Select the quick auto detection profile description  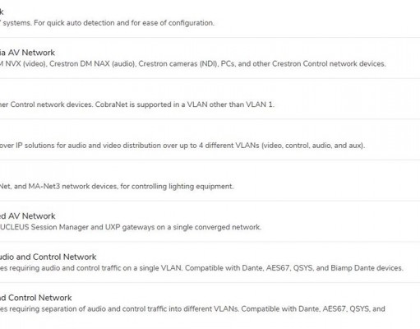[x=107, y=23]
